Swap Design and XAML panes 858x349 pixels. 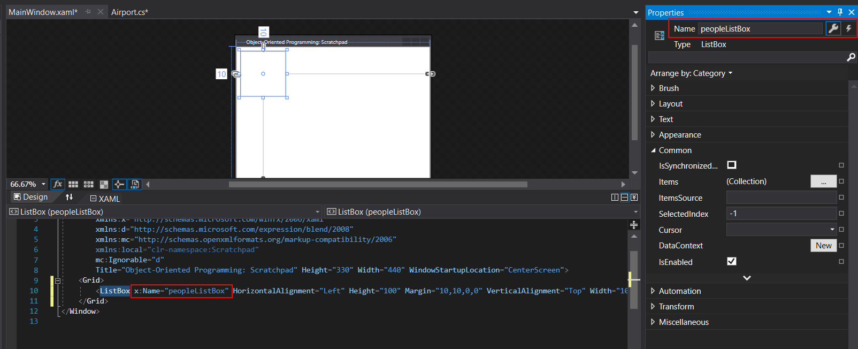point(69,197)
